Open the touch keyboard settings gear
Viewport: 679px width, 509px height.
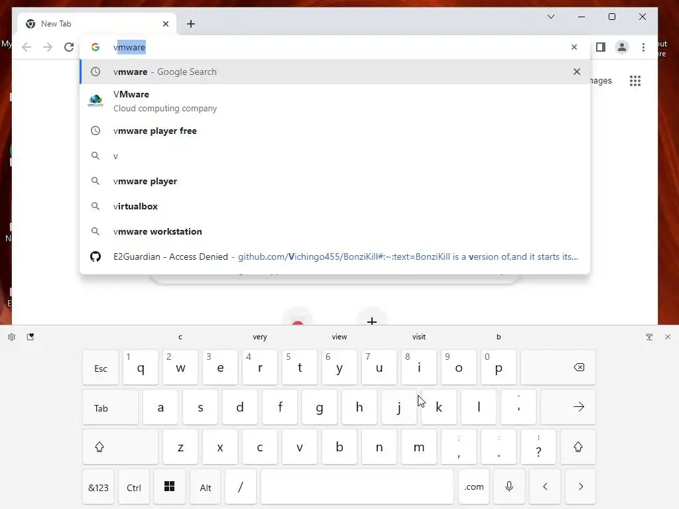(12, 337)
